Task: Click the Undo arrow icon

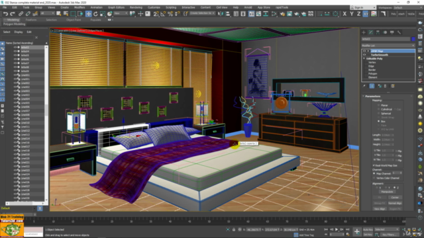Action: click(5, 13)
